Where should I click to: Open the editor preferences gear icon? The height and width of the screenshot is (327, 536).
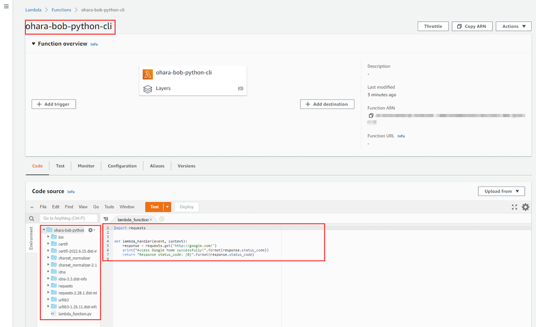[525, 207]
